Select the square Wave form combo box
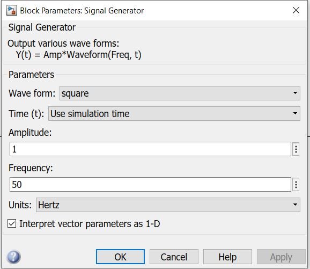 [x=180, y=93]
